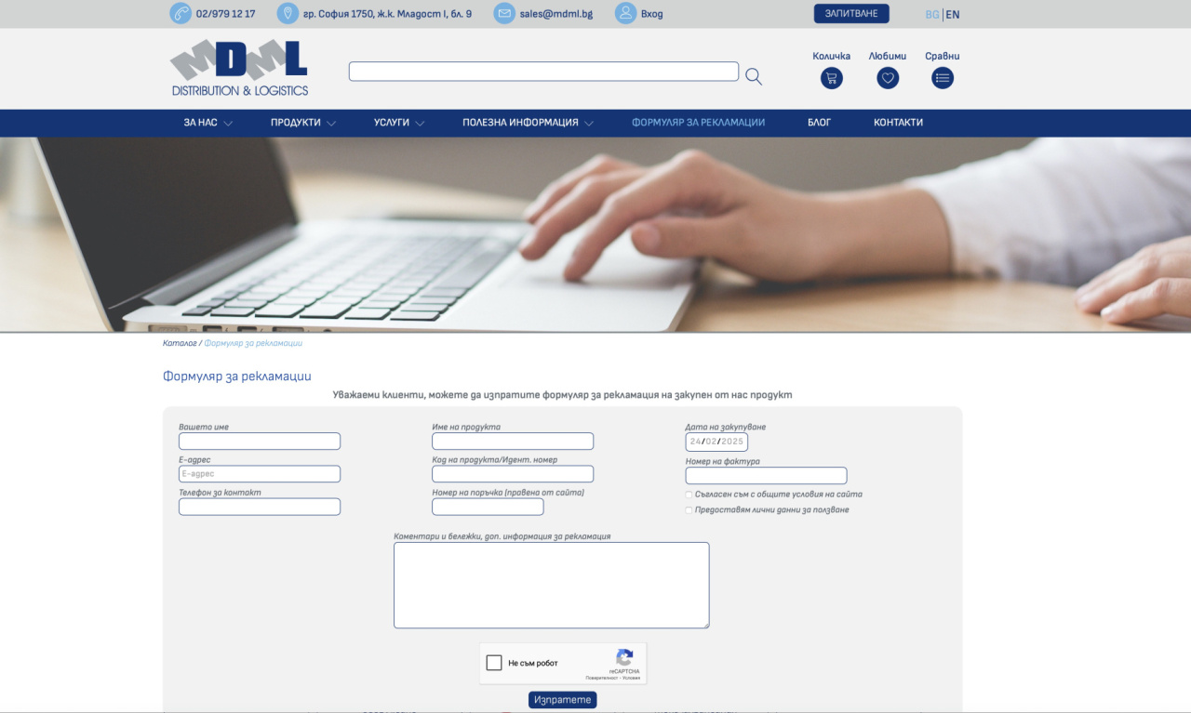
Task: Open the 'Дата на закупуване' date field
Action: tap(716, 442)
